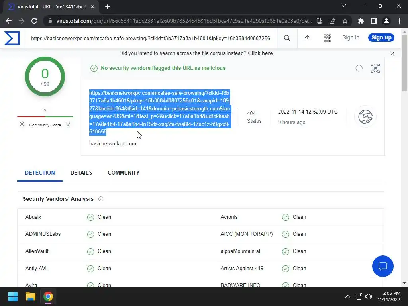This screenshot has width=408, height=306.
Task: Close the VirusTotal browser tab
Action: [x=92, y=7]
